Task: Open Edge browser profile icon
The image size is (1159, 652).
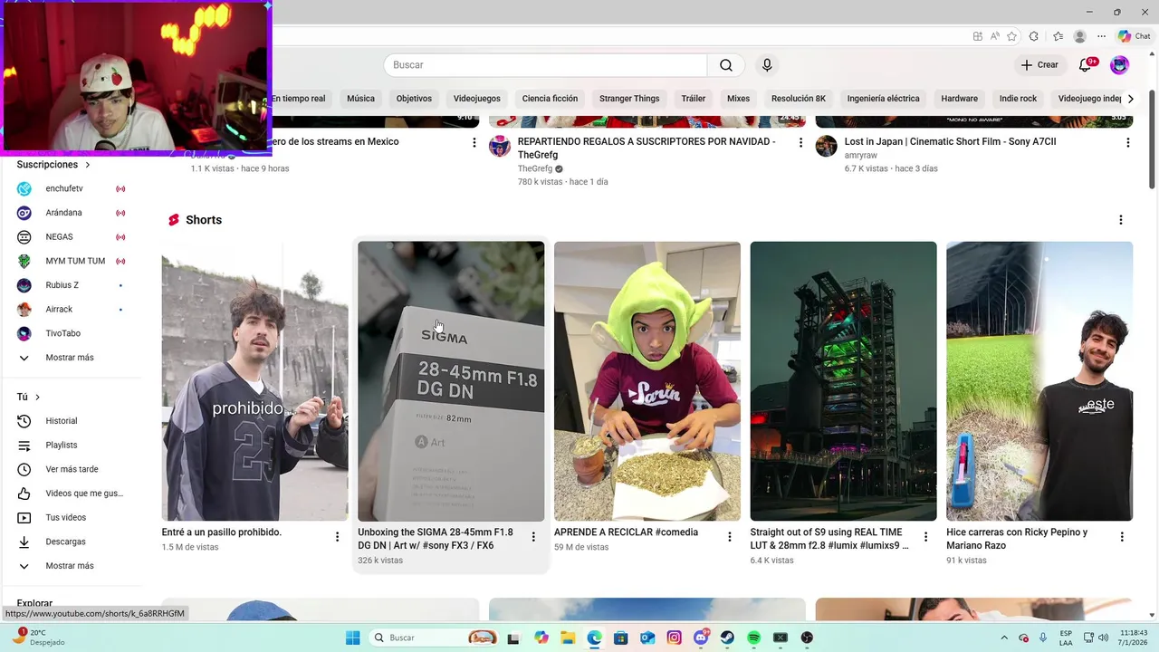Action: click(1079, 36)
